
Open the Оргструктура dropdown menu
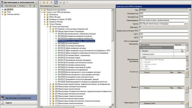[11, 6]
